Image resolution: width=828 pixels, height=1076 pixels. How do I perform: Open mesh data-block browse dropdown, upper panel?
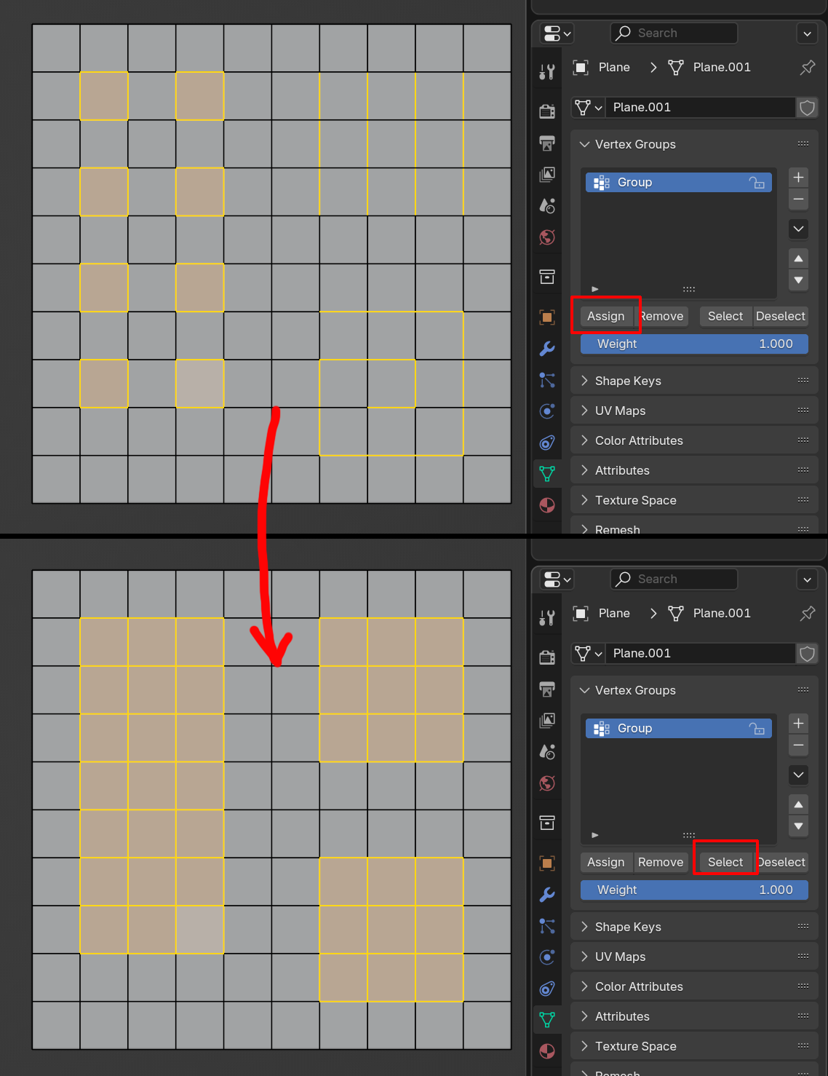588,108
